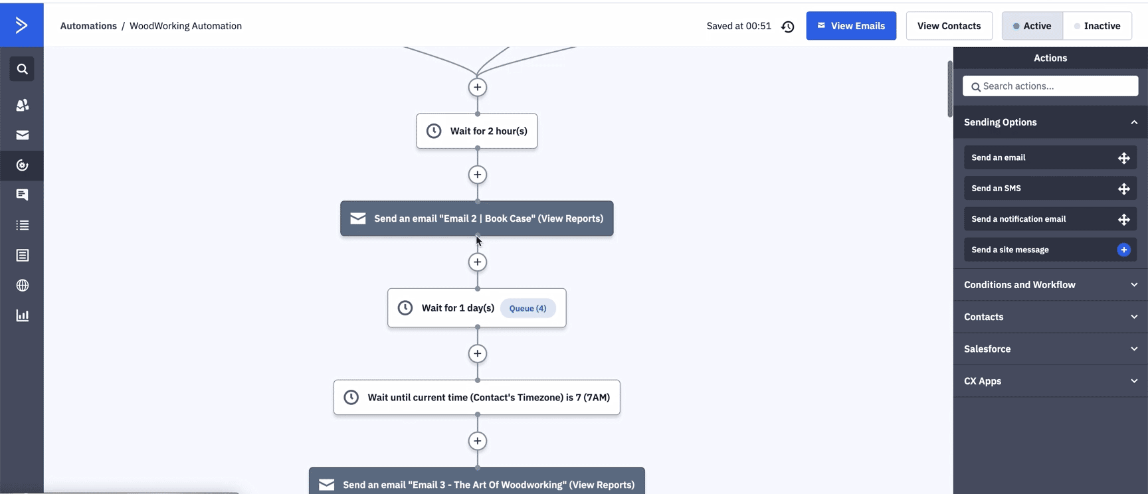Click the Search actions input field

tap(1056, 86)
